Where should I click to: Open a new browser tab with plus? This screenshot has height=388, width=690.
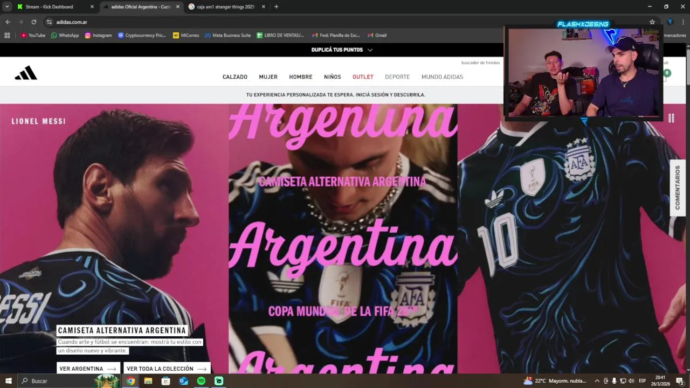pyautogui.click(x=276, y=6)
